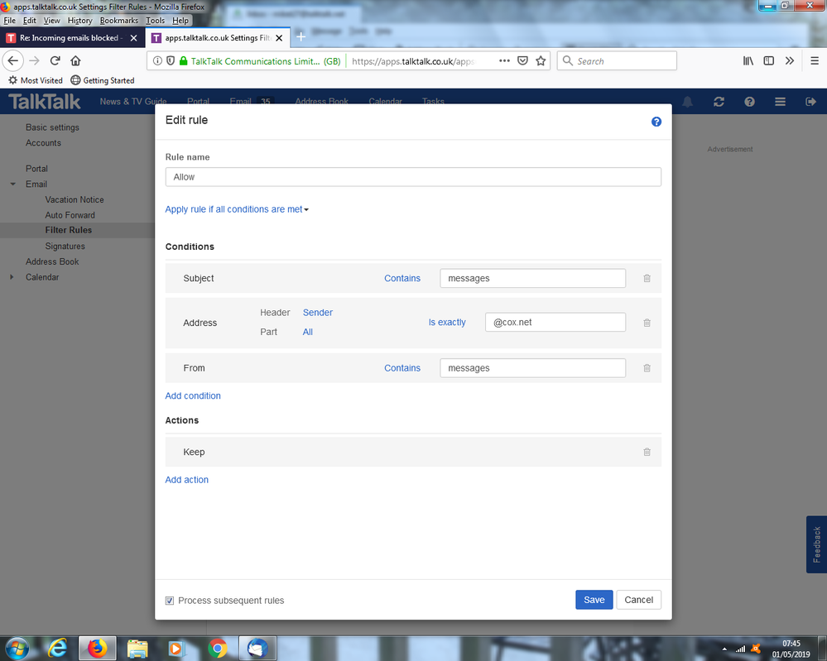This screenshot has height=661, width=827.
Task: Open the Bookmarks menu
Action: (x=119, y=20)
